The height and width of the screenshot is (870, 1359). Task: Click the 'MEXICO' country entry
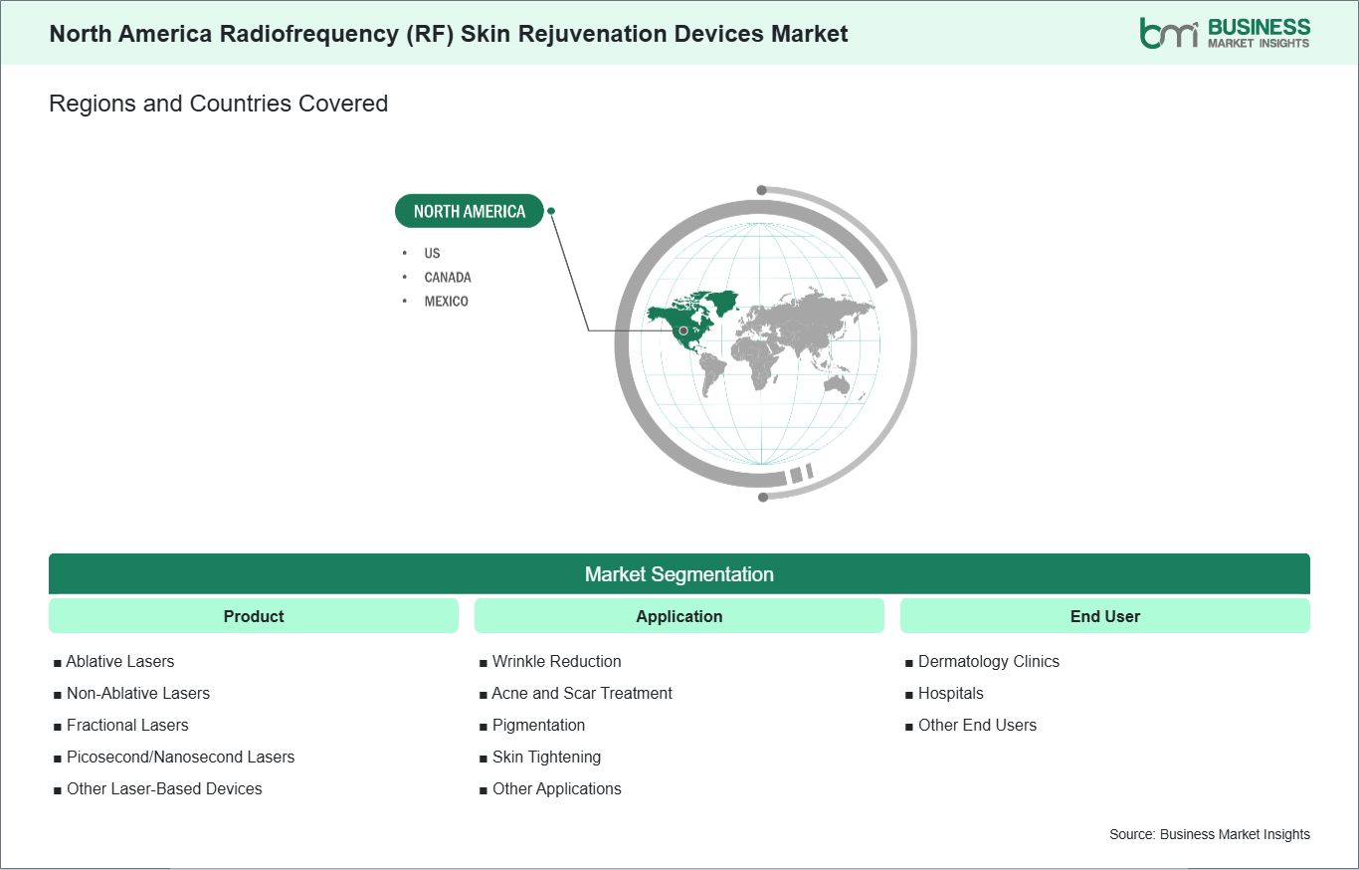tap(446, 301)
